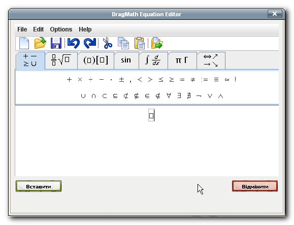Insert the union set symbol
Image resolution: width=294 pixels, height=225 pixels.
83,96
